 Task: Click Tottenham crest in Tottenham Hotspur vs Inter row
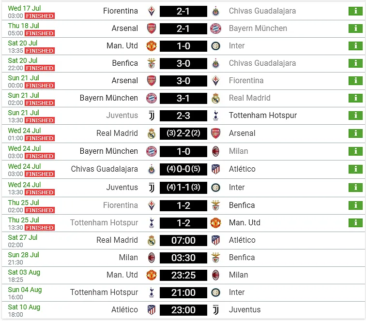pos(152,292)
